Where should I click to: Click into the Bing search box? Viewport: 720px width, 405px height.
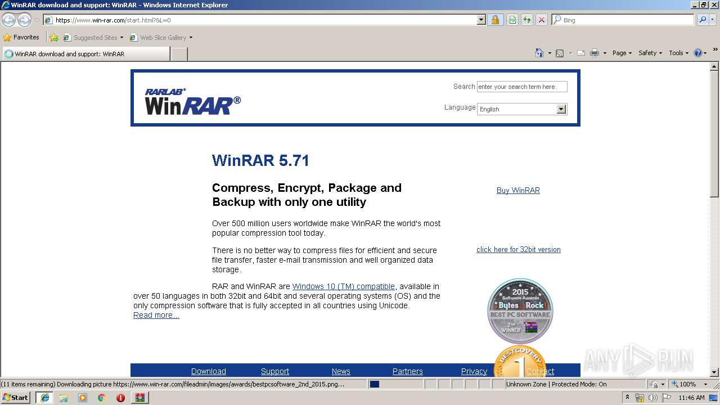coord(623,20)
